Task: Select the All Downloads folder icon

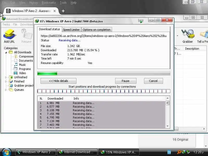Action: (x=11, y=52)
